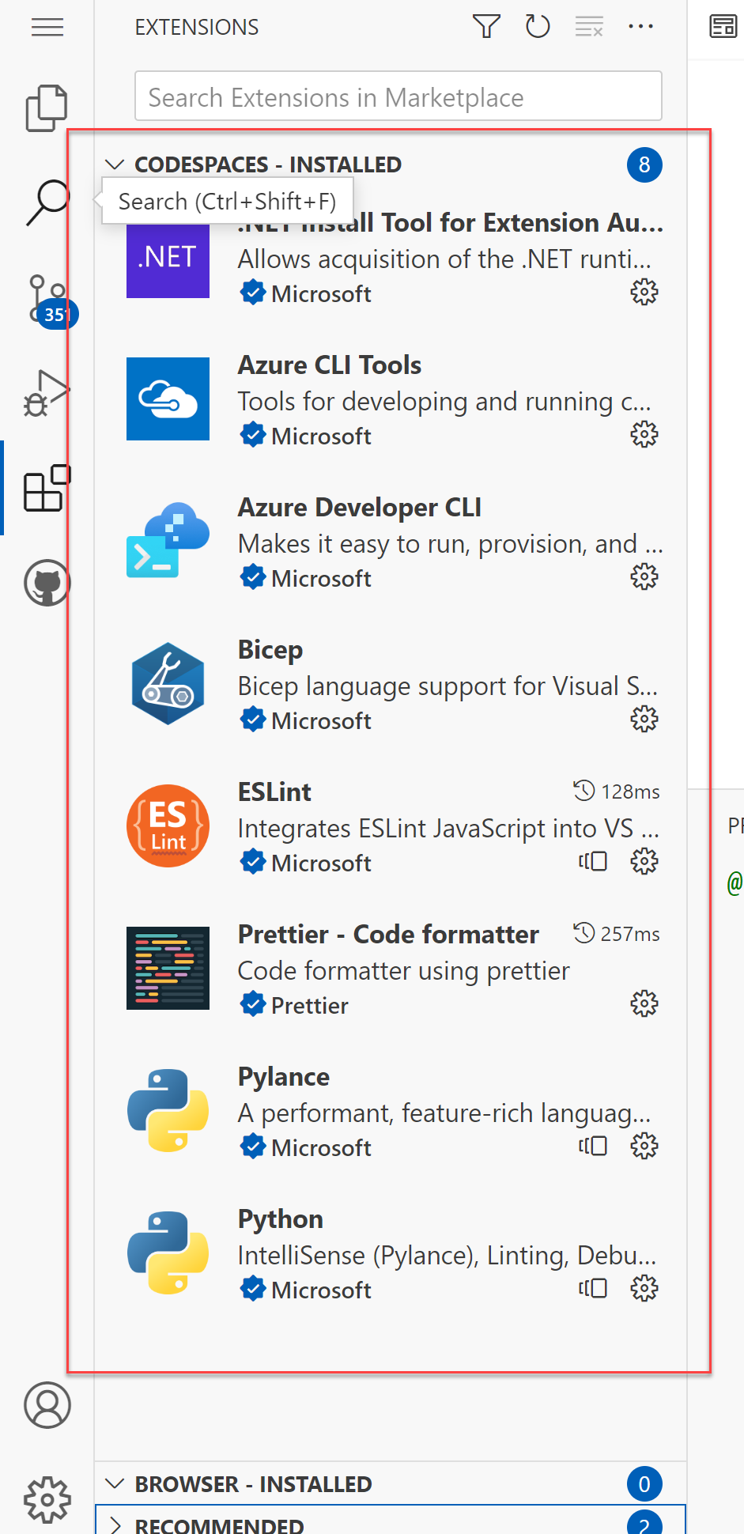Expand the BROWSER - INSTALLED section
Viewport: 744px width, 1534px height.
[115, 1484]
